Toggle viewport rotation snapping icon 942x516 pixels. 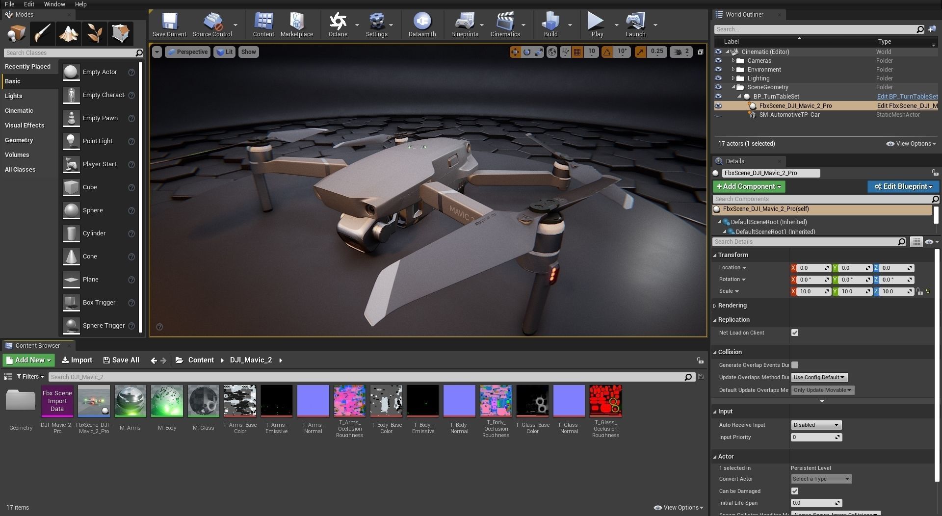pos(607,52)
